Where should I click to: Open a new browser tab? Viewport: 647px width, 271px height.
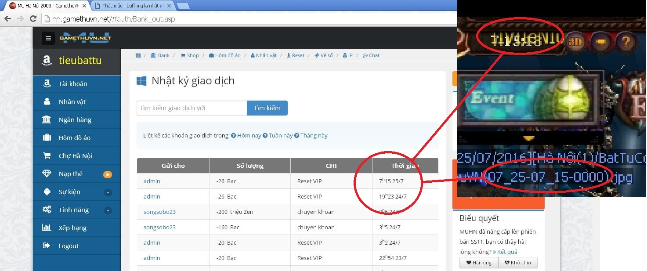pos(183,6)
